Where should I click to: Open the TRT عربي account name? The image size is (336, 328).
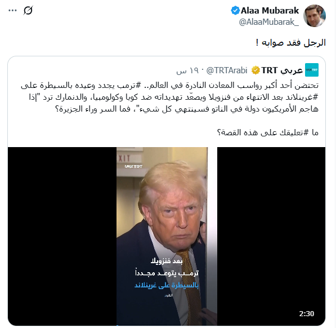click(x=282, y=70)
